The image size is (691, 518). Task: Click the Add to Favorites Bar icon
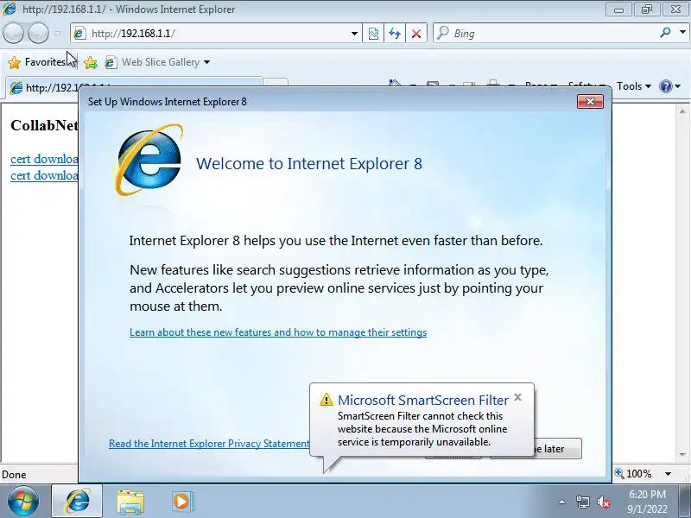(91, 62)
